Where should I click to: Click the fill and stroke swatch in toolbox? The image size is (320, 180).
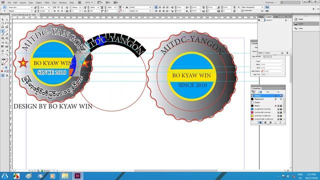pyautogui.click(x=4, y=61)
